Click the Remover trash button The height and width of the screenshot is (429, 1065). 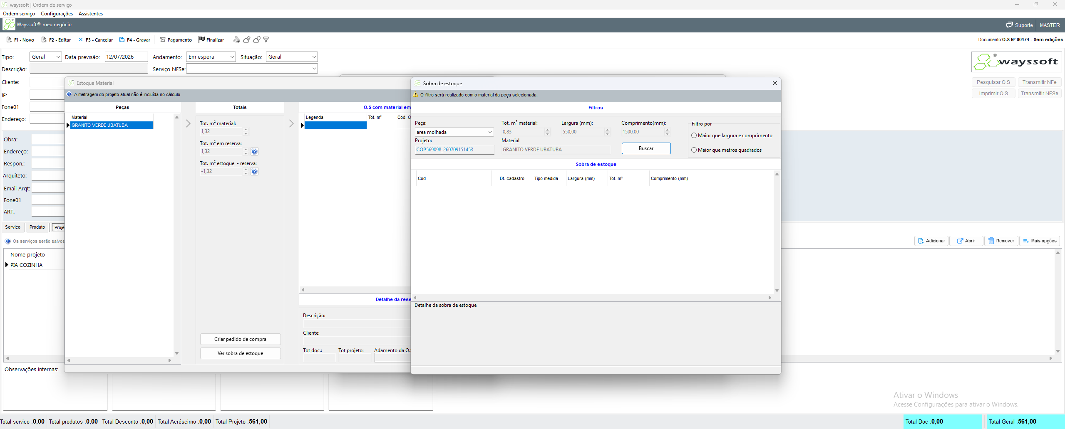point(1001,241)
